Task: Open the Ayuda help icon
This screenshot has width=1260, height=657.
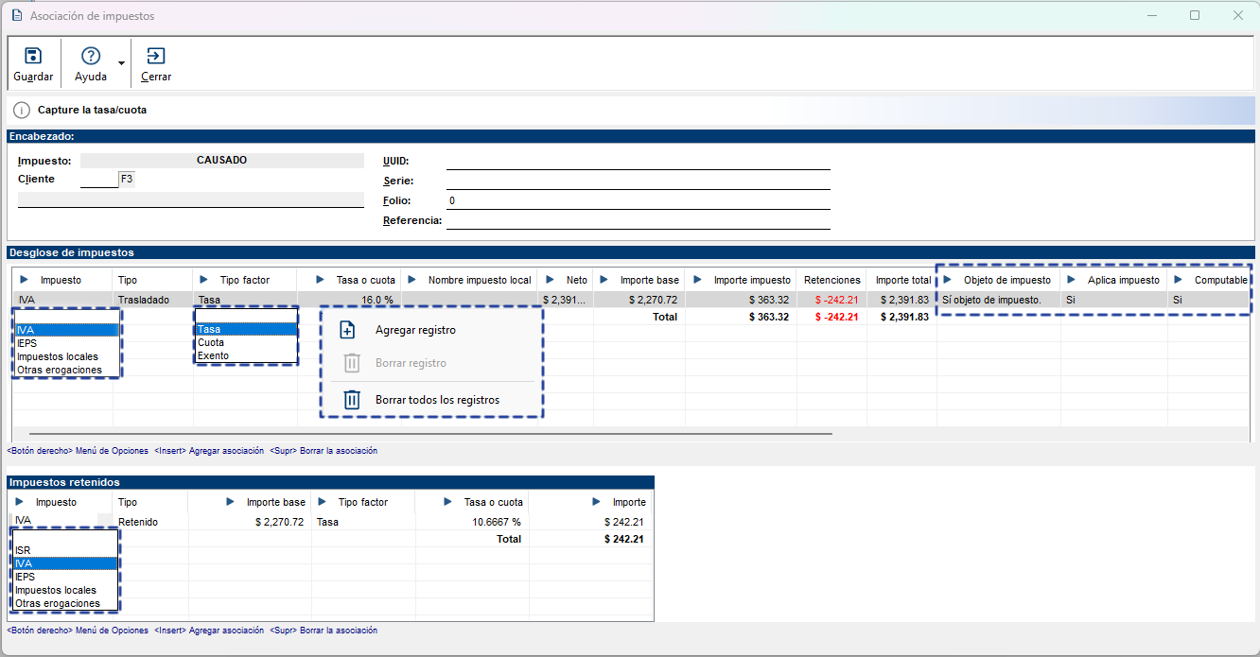Action: tap(91, 56)
